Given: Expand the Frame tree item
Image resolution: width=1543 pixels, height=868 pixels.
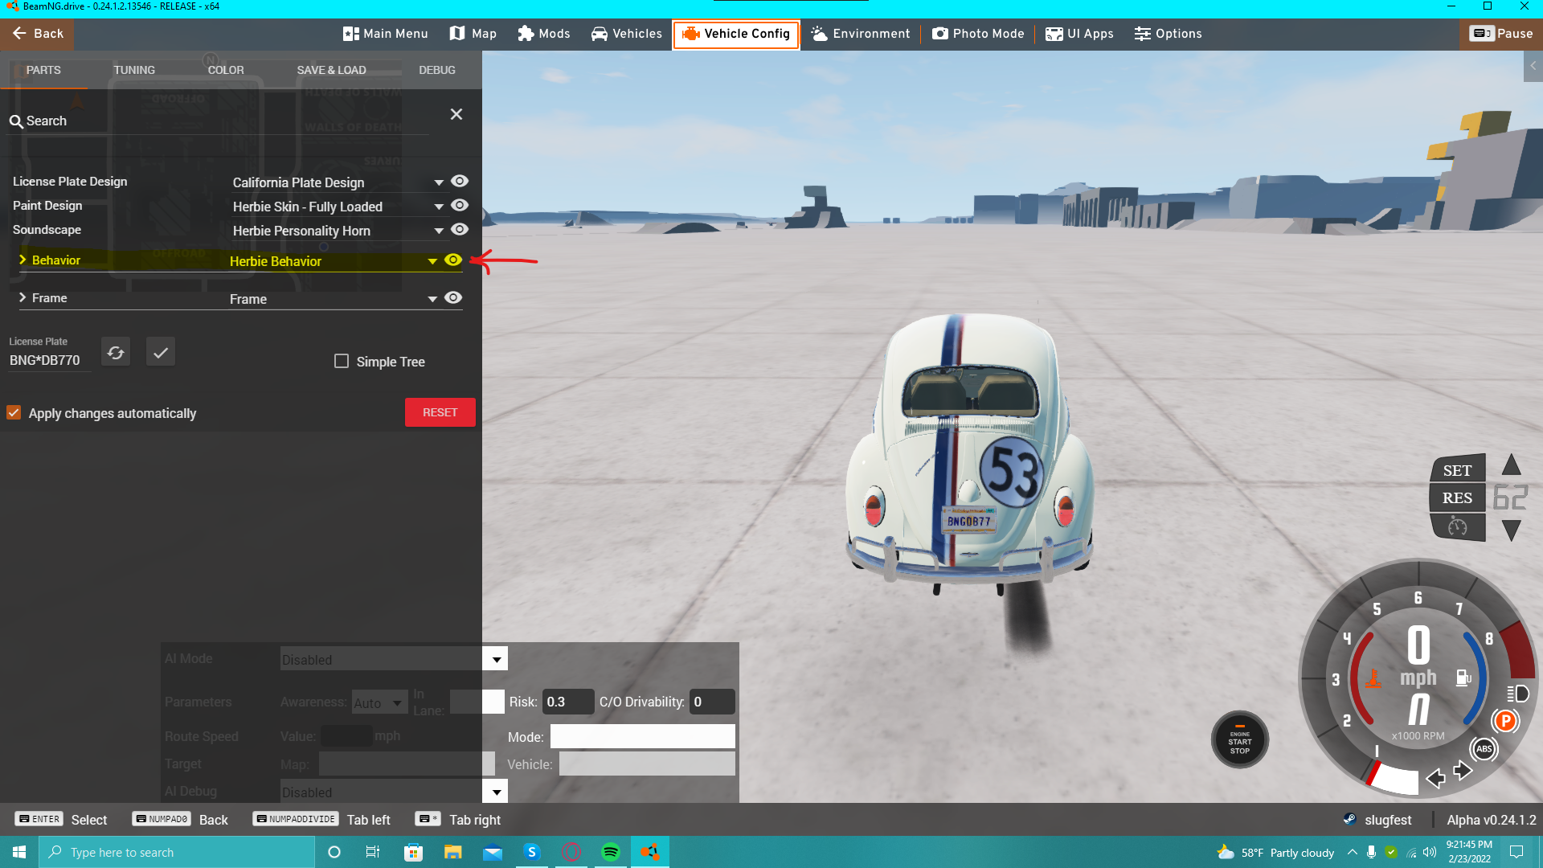Looking at the screenshot, I should 23,297.
